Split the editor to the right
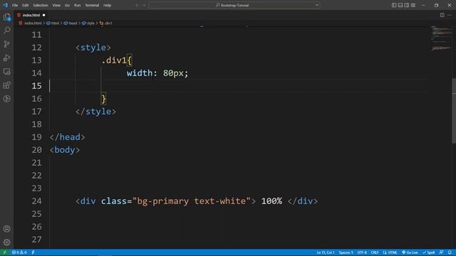This screenshot has width=456, height=256. (442, 15)
